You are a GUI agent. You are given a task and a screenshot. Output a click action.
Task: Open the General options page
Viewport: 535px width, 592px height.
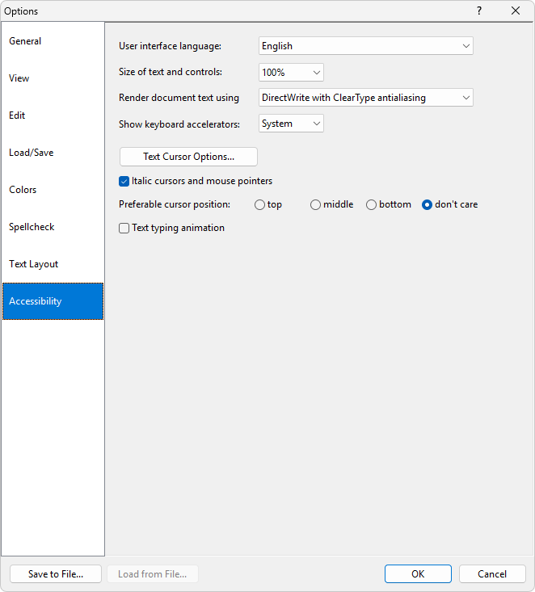(x=53, y=41)
